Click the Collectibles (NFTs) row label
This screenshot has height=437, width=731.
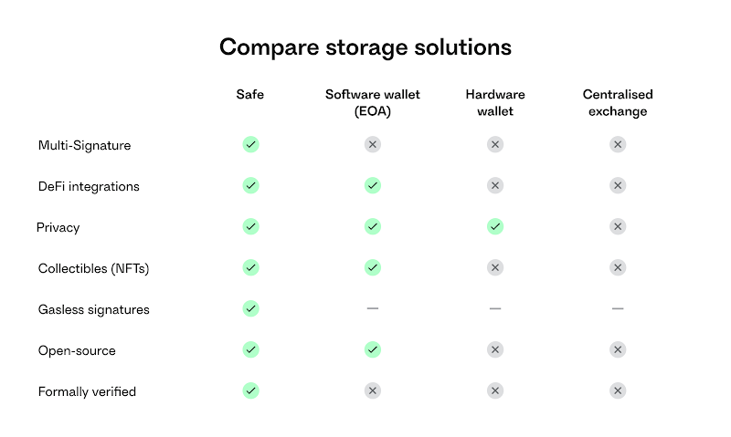pyautogui.click(x=94, y=268)
